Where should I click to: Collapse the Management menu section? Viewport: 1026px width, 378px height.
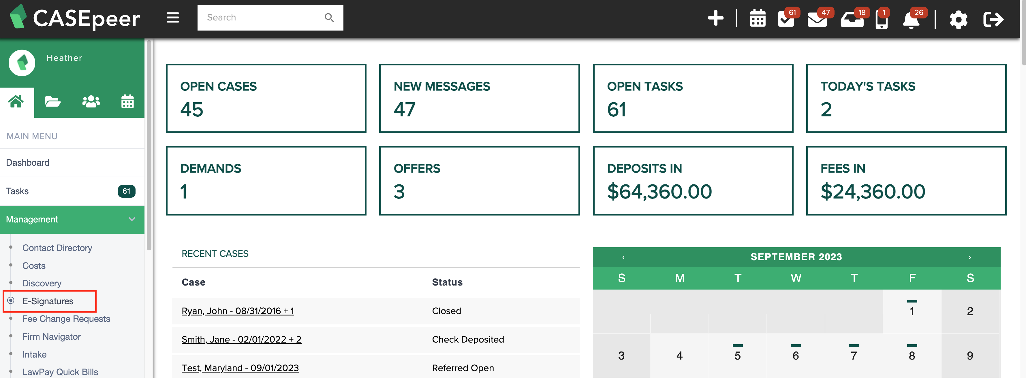(x=72, y=219)
